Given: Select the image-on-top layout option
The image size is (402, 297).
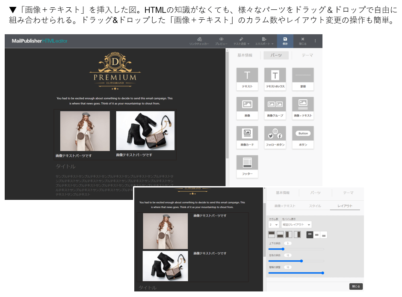Looking at the screenshot, I should pos(272,235).
